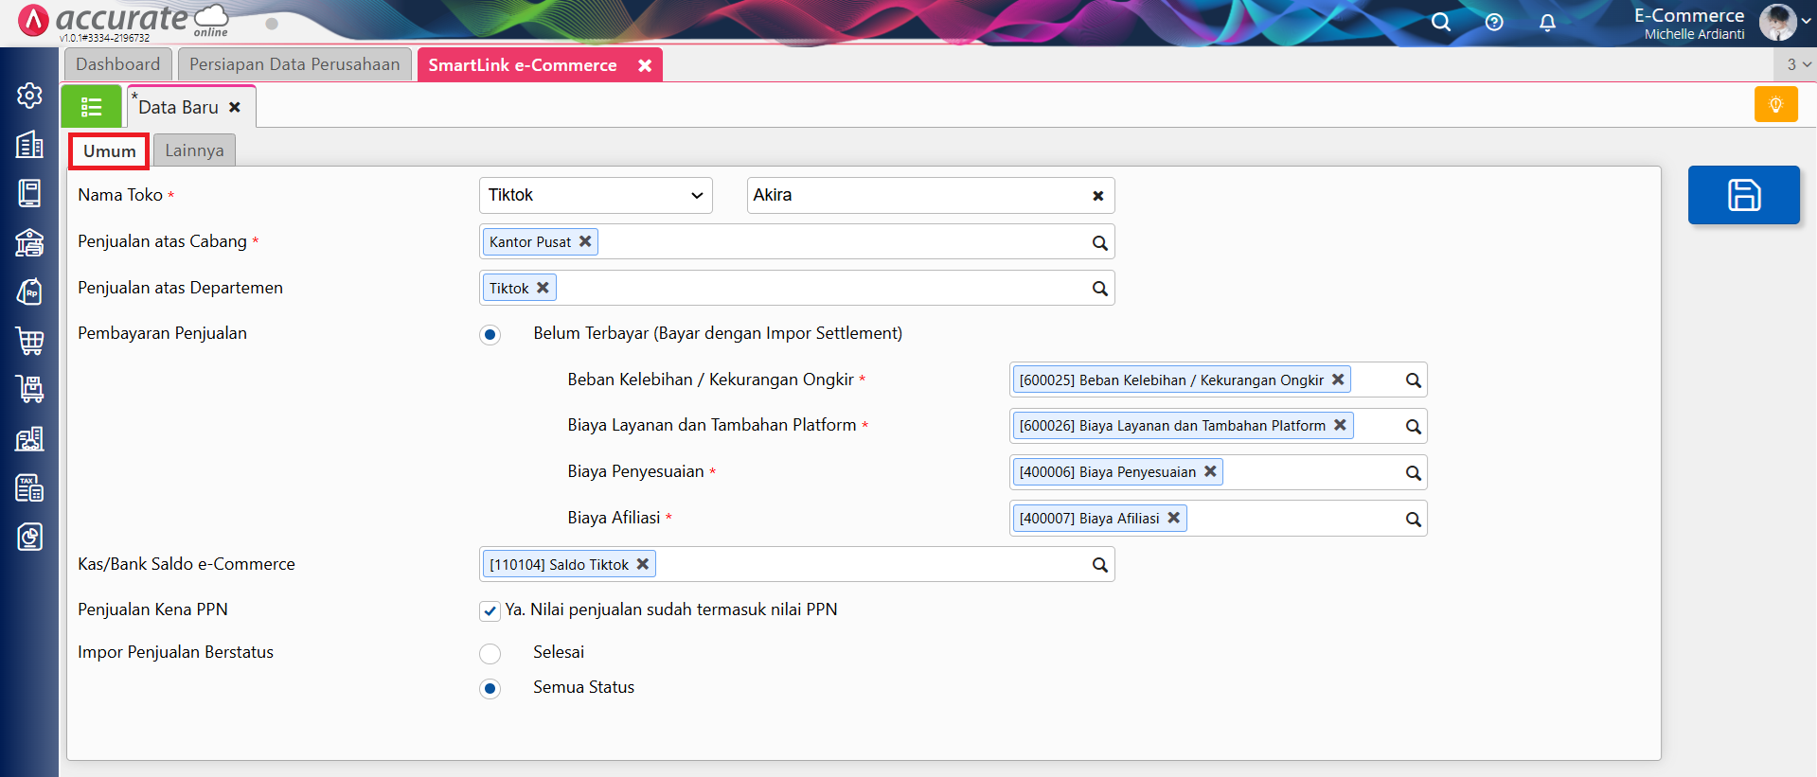Search accounts for Biaya Afiliasi field
This screenshot has height=777, width=1817.
(x=1413, y=519)
